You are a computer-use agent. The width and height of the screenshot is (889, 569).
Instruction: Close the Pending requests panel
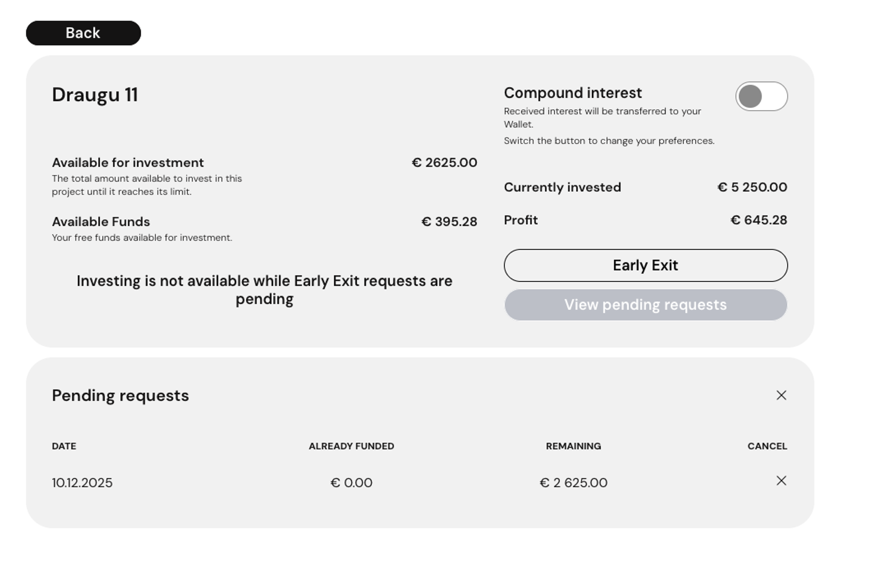pos(781,395)
